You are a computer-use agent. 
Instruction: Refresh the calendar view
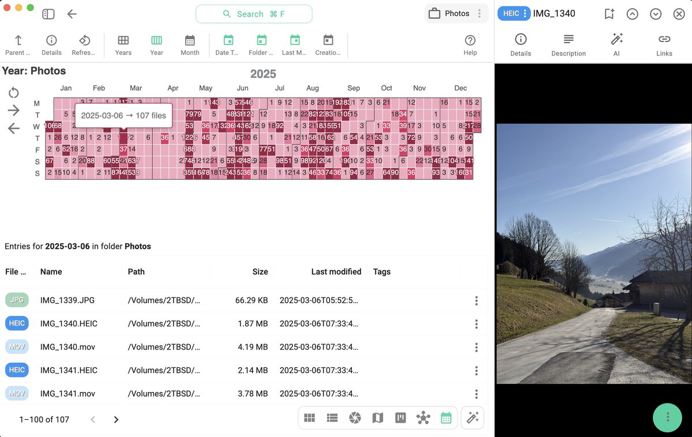84,46
